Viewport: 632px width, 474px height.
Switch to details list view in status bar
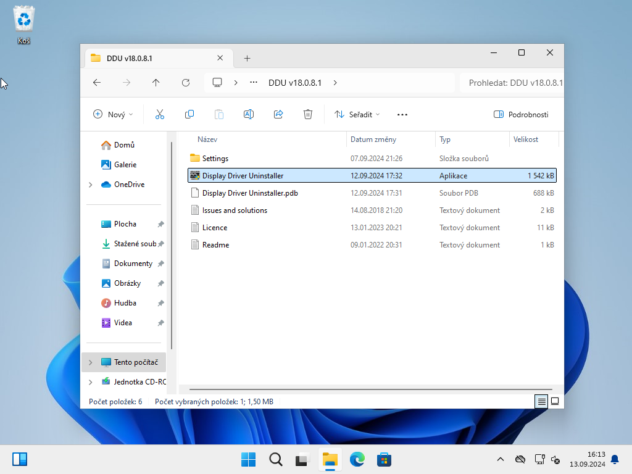(x=541, y=401)
